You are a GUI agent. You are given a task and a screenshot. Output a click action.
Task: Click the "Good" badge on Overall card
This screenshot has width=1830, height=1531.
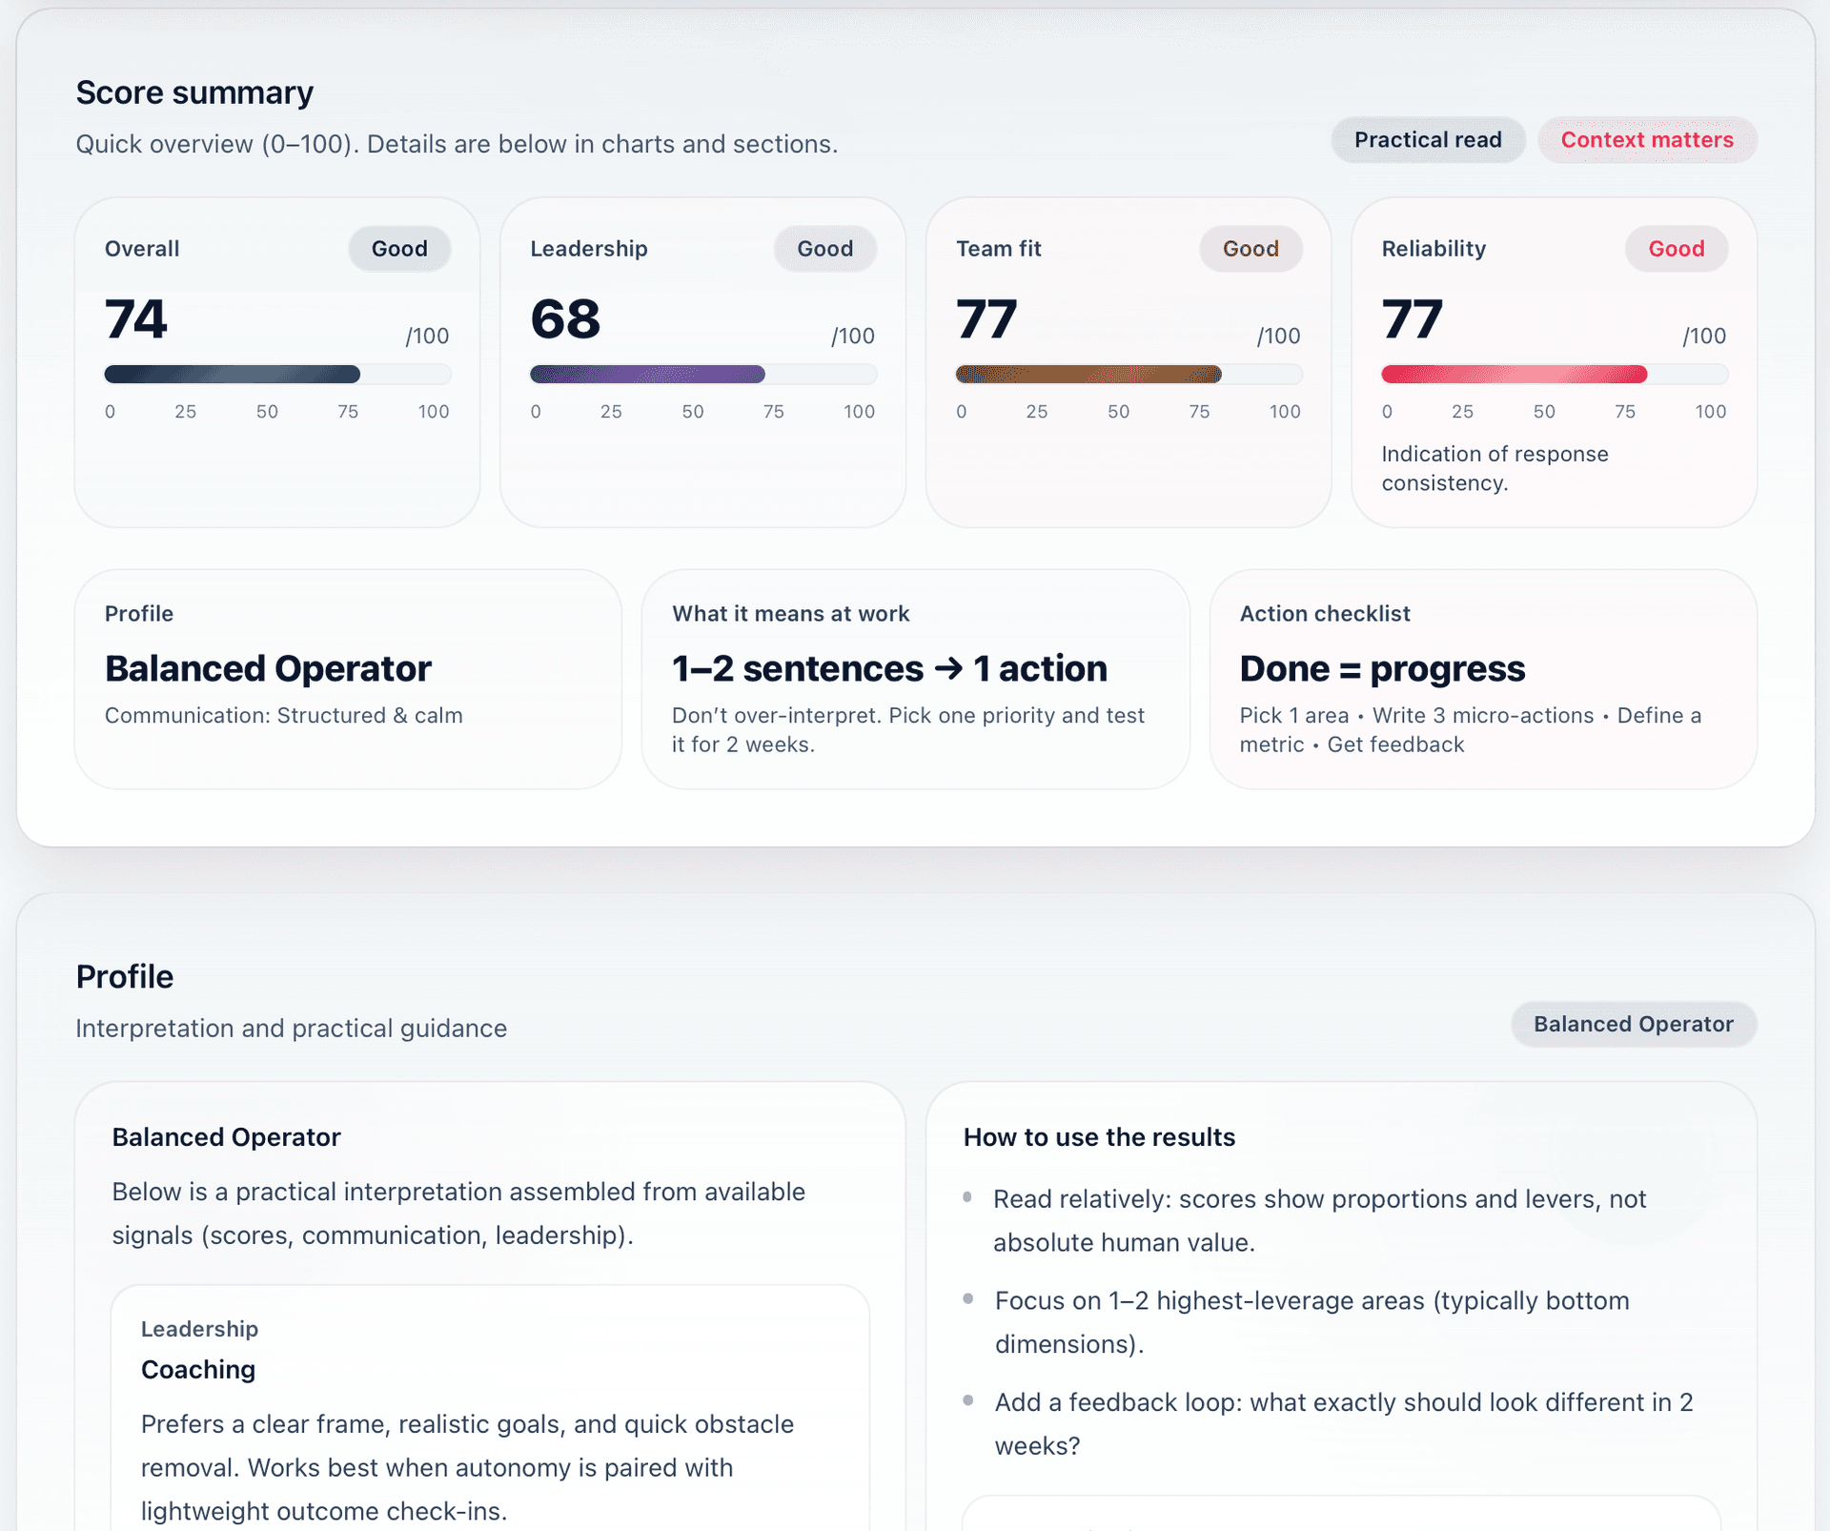click(x=399, y=249)
